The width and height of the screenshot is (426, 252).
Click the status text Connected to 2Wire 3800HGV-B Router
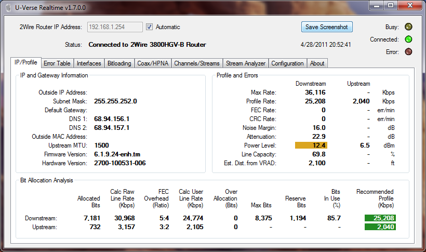pyautogui.click(x=147, y=45)
